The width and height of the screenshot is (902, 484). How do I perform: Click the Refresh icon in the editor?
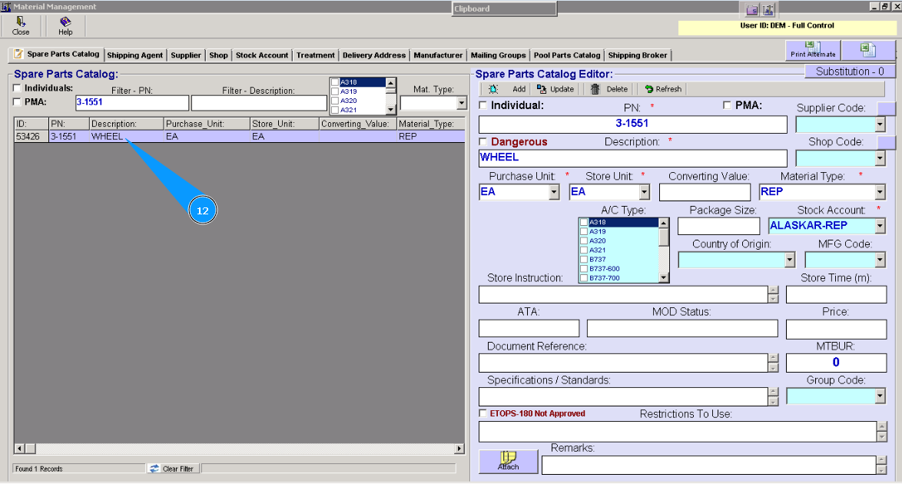pyautogui.click(x=649, y=89)
